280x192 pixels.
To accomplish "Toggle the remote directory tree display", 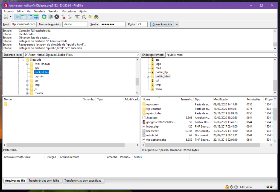I will click(x=30, y=17).
